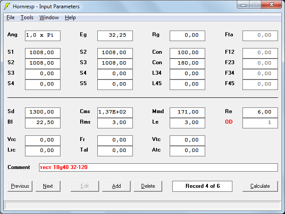The width and height of the screenshot is (285, 214).
Task: Select the Re field with 6,00
Action: coord(260,112)
